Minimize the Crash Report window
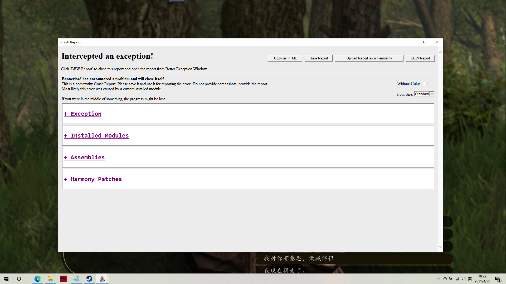The width and height of the screenshot is (506, 284). (x=413, y=42)
